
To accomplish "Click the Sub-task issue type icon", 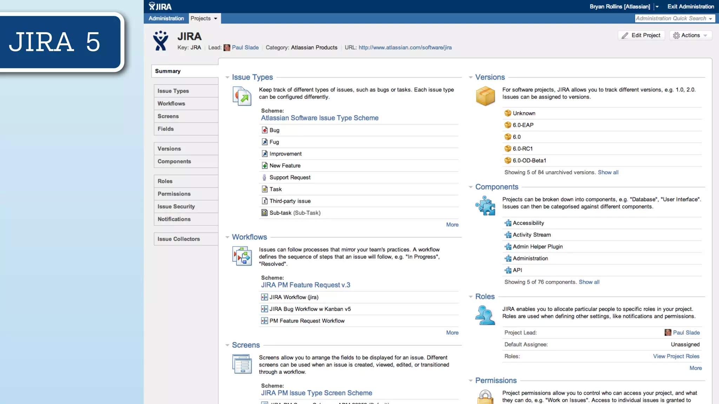I will tap(265, 213).
